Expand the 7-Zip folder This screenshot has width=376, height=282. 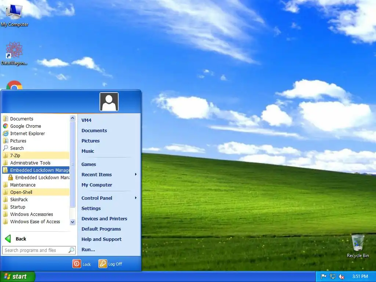pyautogui.click(x=36, y=156)
